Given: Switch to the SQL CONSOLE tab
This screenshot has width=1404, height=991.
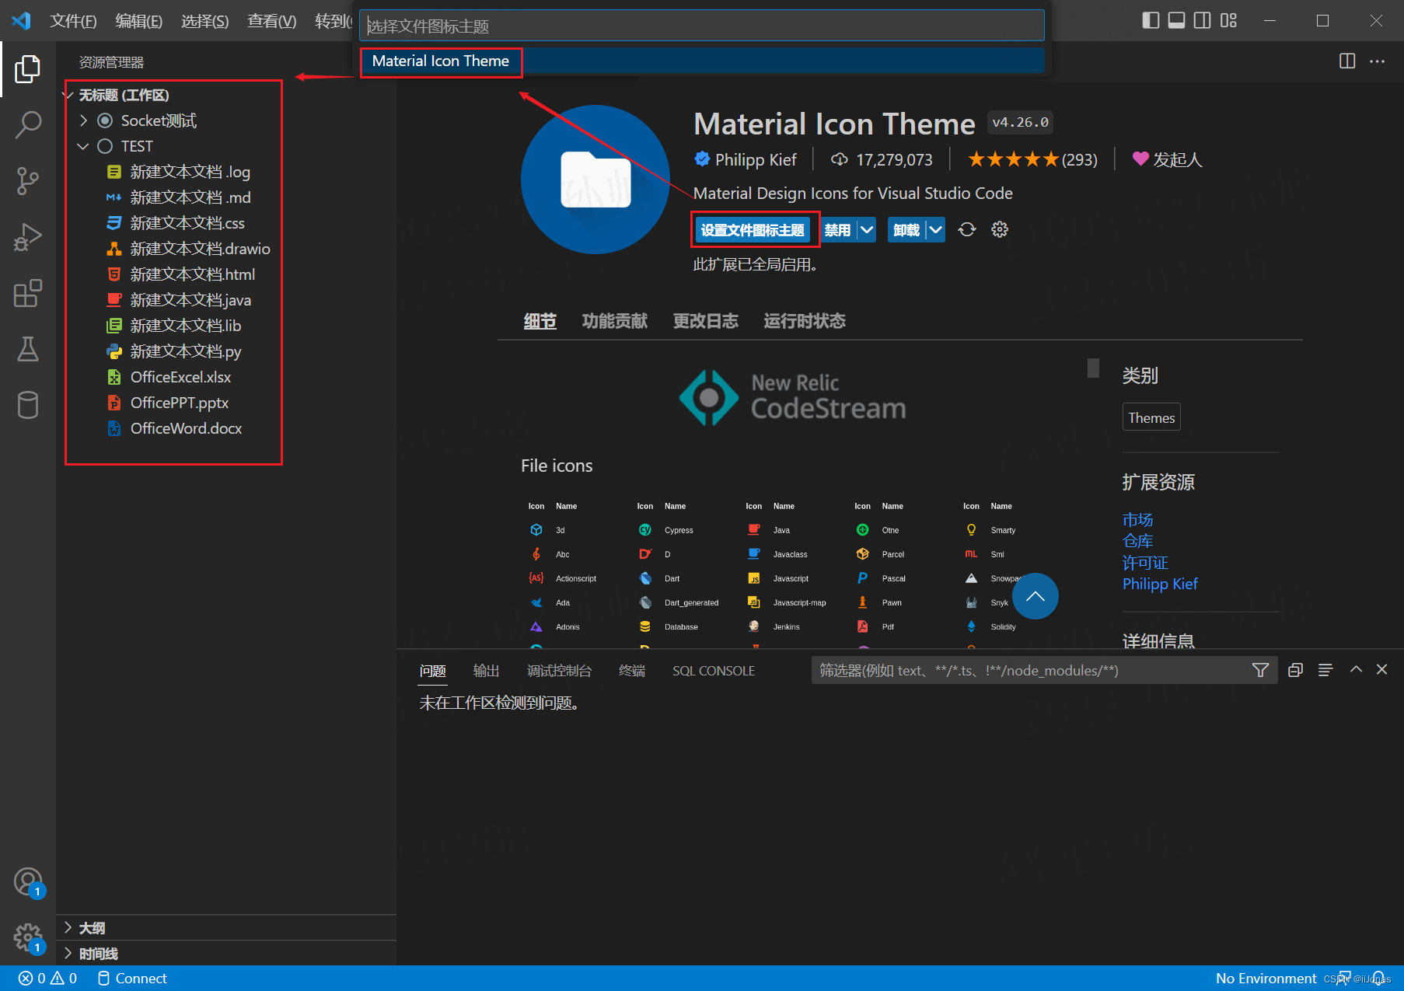Looking at the screenshot, I should [714, 670].
